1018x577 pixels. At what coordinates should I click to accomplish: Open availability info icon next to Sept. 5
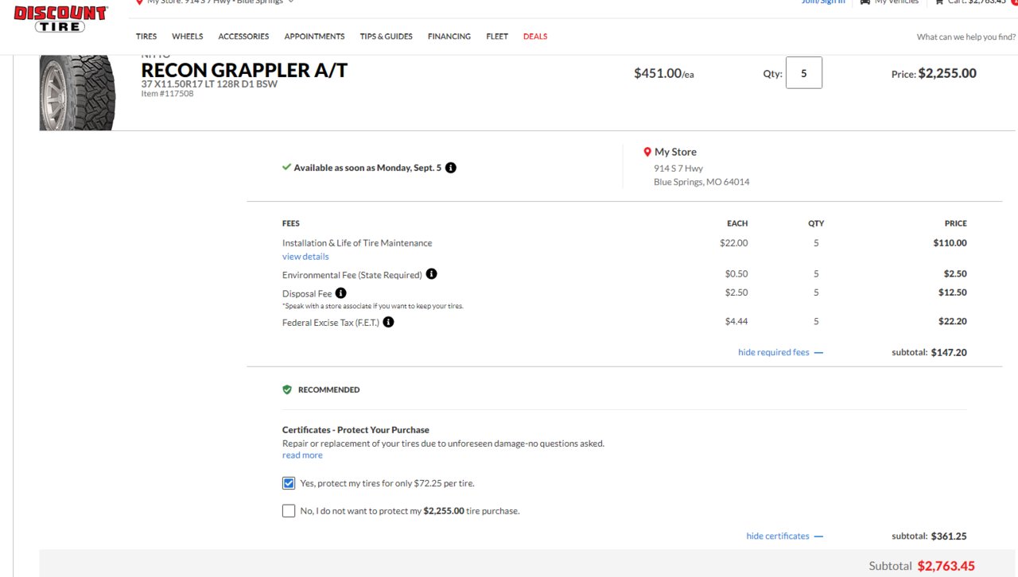[x=451, y=168]
